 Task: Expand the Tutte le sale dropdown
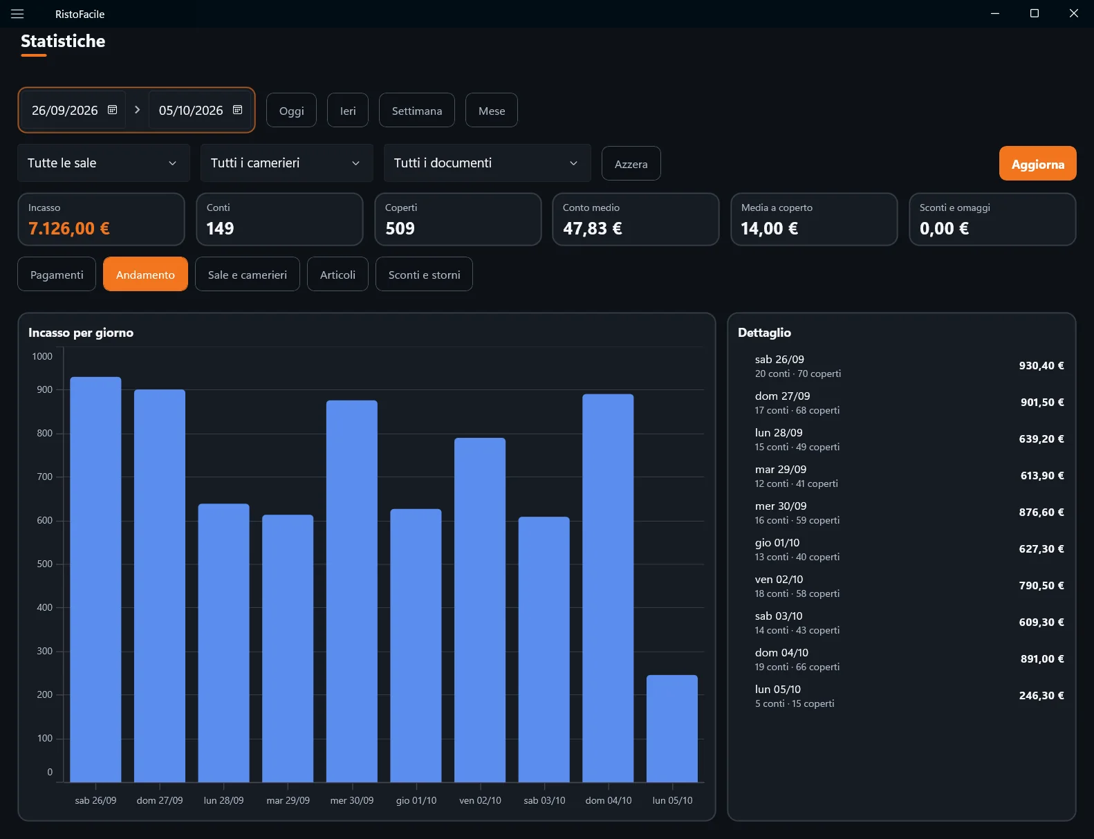(x=104, y=163)
